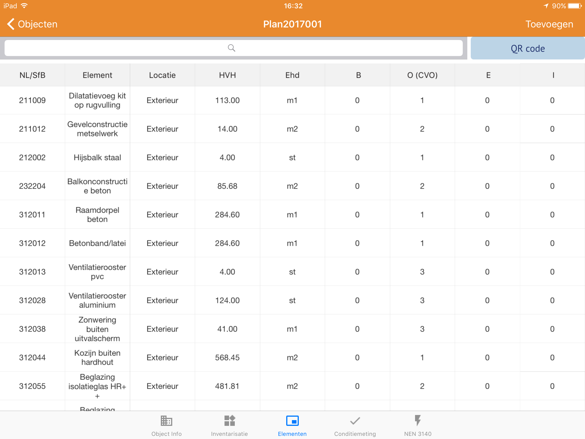585x439 pixels.
Task: Select the Elementen tab
Action: [x=292, y=426]
